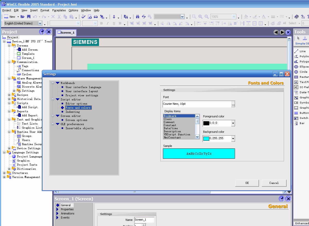Select the Ellipse tool
This screenshot has height=226, width=309.
pyautogui.click(x=302, y=67)
